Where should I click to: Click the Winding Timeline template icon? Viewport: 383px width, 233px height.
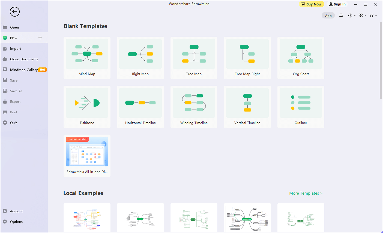[194, 103]
